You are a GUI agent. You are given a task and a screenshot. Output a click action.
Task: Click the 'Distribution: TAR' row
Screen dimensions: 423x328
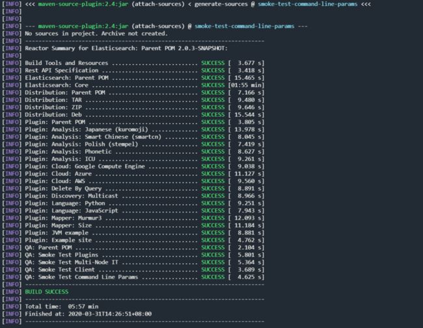coord(133,100)
